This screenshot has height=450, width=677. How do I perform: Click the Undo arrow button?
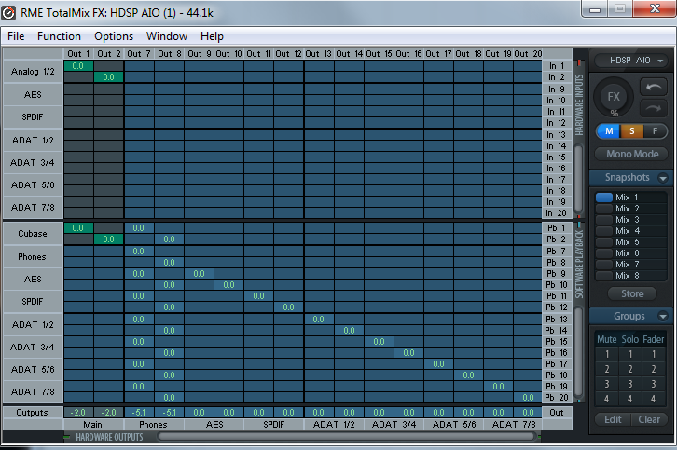click(x=654, y=88)
